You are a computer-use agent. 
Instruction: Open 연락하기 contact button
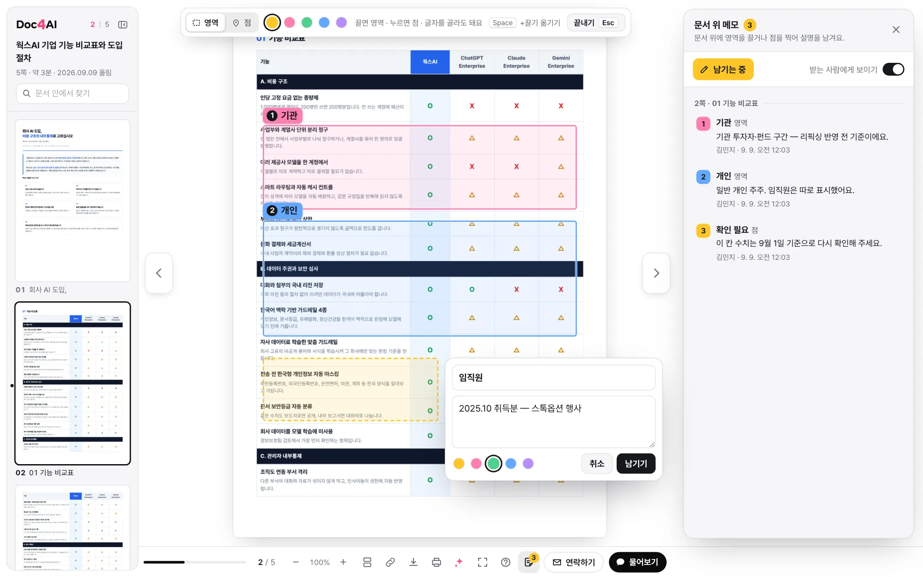click(x=573, y=562)
